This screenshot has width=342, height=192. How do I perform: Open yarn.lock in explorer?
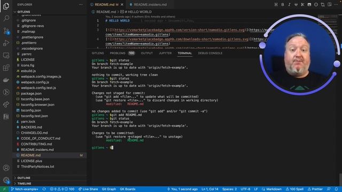pyautogui.click(x=28, y=122)
